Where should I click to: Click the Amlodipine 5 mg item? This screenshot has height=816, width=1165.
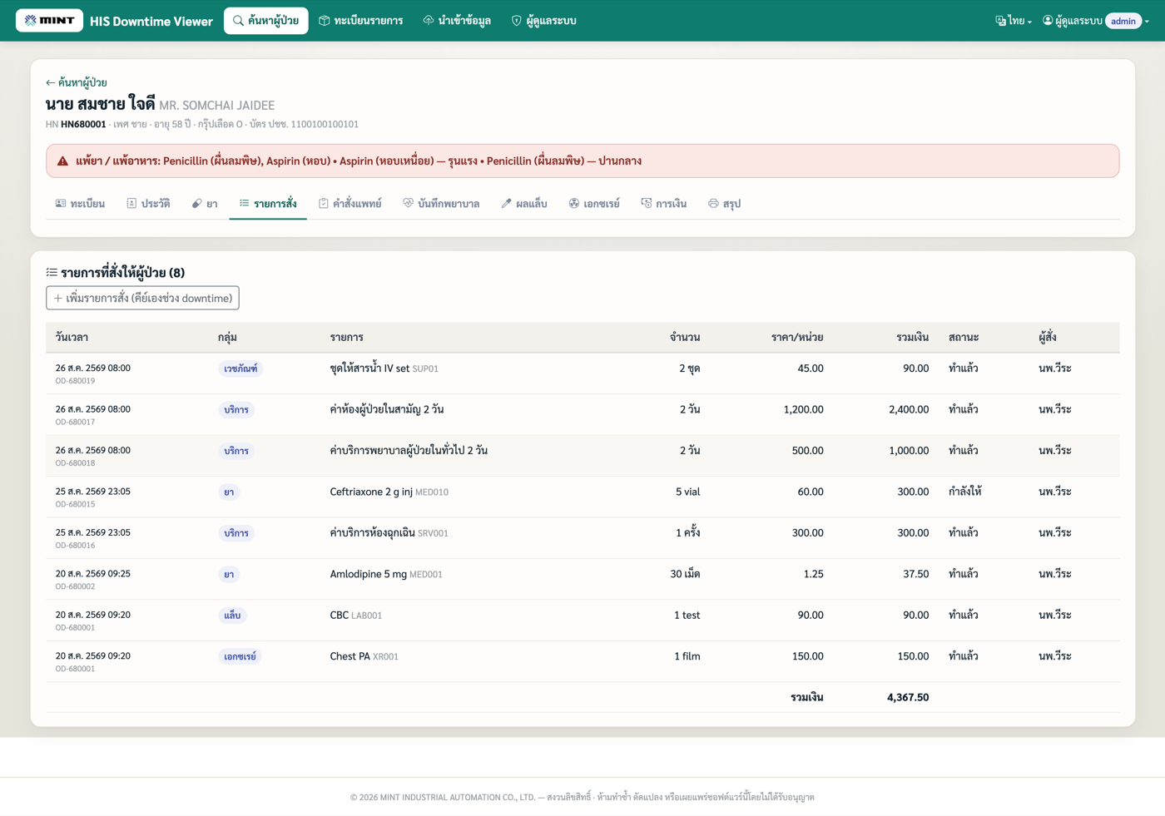click(369, 574)
